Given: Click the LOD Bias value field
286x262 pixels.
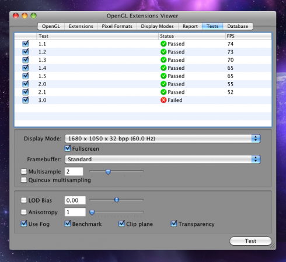Looking at the screenshot, I should [75, 200].
